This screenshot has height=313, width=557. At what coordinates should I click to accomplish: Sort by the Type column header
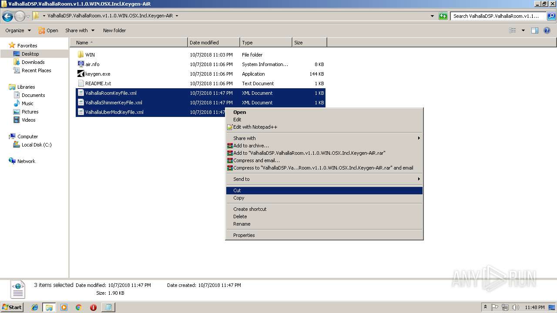(266, 43)
